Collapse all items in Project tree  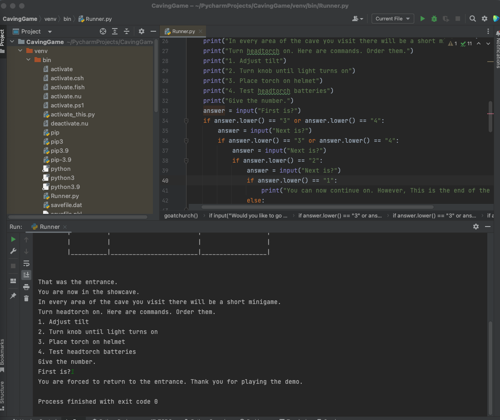pos(127,31)
